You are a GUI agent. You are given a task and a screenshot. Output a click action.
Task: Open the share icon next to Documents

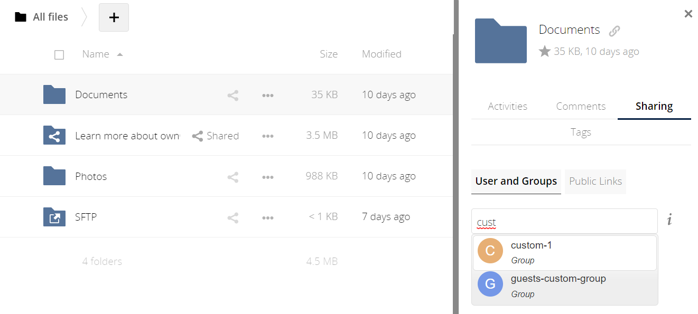(x=232, y=95)
